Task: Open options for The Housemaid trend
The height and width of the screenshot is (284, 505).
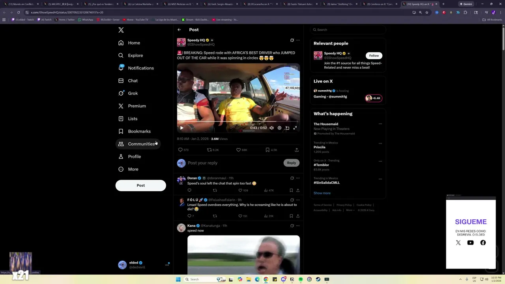Action: point(380,124)
